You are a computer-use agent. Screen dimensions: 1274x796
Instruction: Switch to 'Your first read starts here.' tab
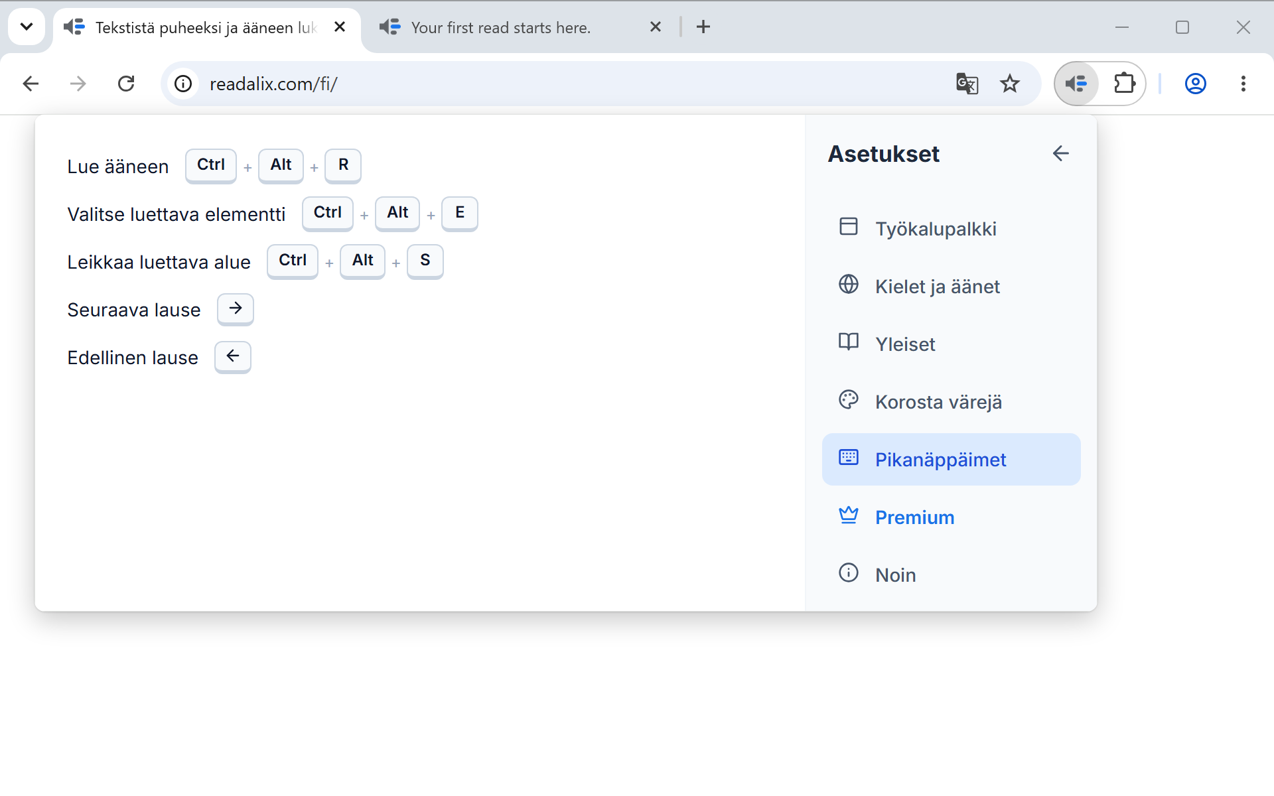coord(521,27)
